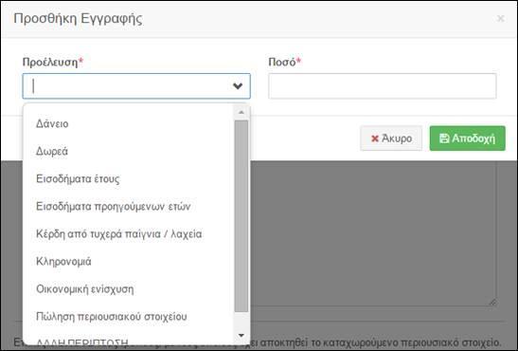The height and width of the screenshot is (351, 518).
Task: Open the Προέλευση dropdown arrow
Action: coord(238,86)
